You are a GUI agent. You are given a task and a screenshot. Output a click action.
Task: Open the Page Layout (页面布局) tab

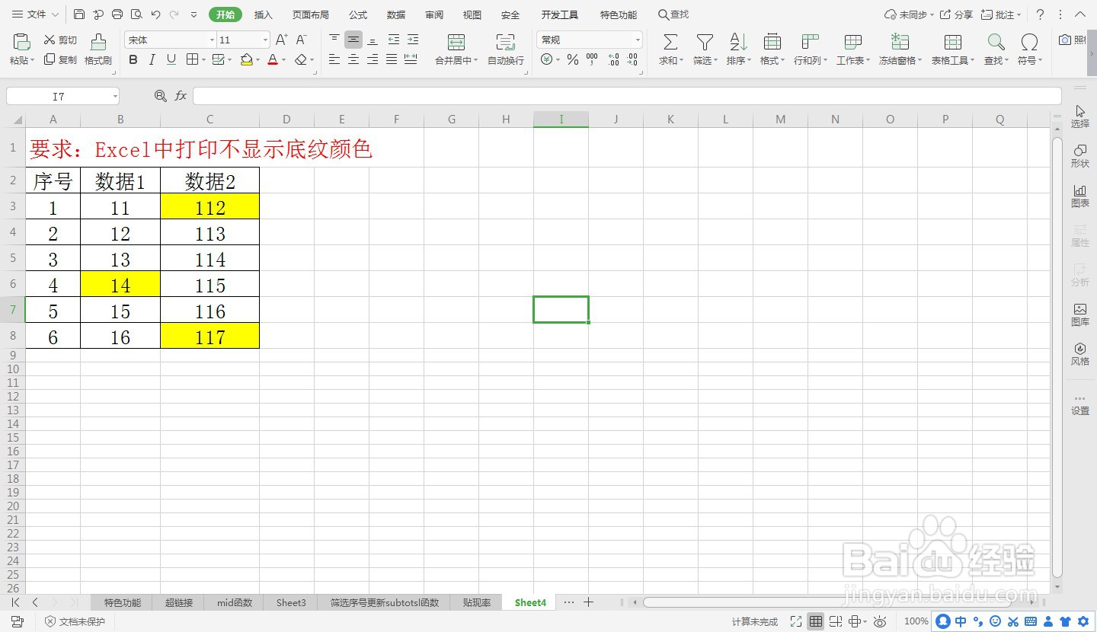click(311, 14)
